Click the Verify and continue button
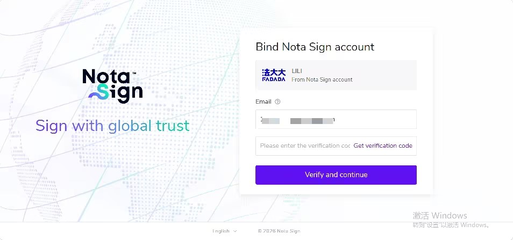The width and height of the screenshot is (513, 240). (336, 174)
